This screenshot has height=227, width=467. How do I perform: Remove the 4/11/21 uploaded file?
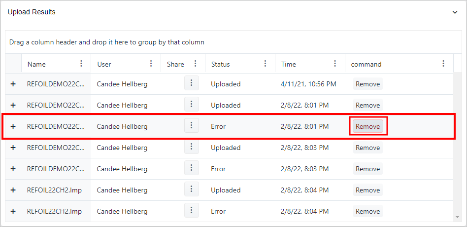(x=368, y=84)
